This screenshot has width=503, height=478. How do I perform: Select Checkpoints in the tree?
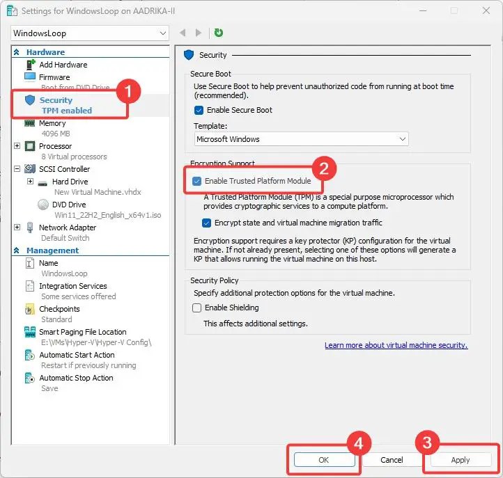(x=59, y=309)
